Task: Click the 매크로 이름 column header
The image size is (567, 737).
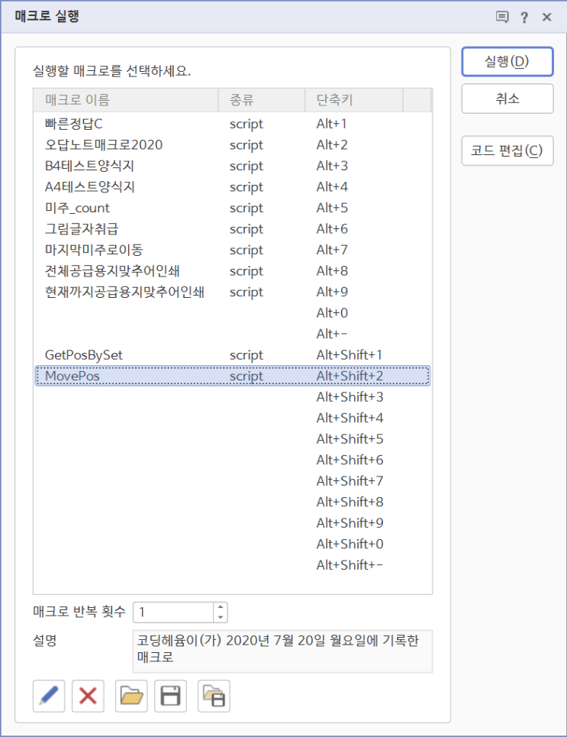Action: click(x=126, y=100)
